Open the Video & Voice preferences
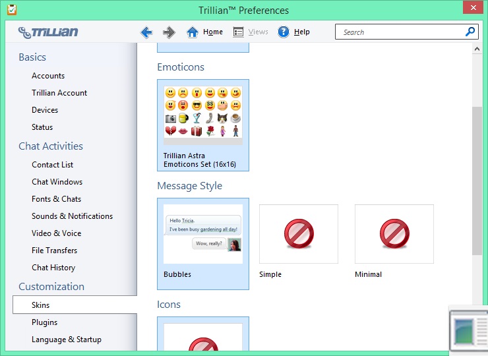Image resolution: width=488 pixels, height=356 pixels. click(x=56, y=233)
